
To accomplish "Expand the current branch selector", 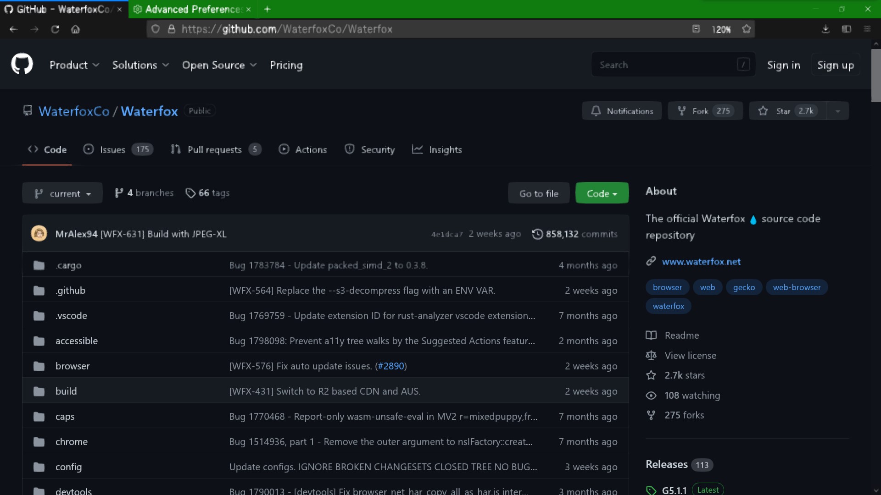I will tap(62, 193).
